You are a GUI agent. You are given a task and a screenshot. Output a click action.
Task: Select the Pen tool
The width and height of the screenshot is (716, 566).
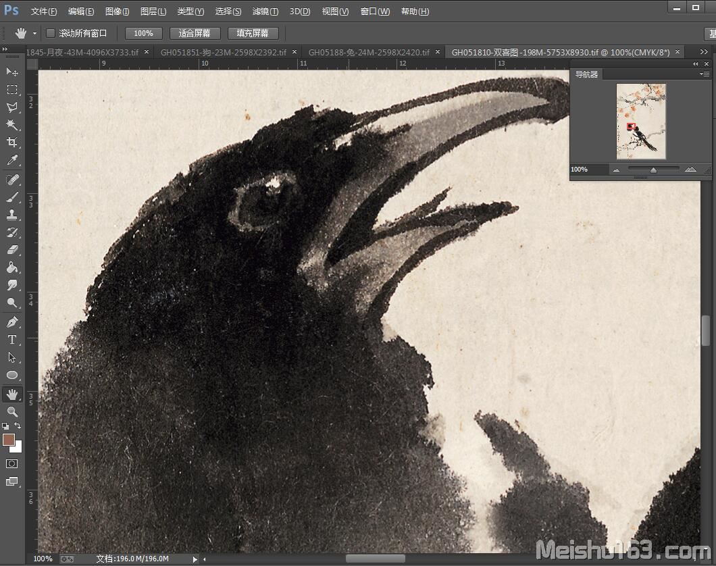pos(12,322)
